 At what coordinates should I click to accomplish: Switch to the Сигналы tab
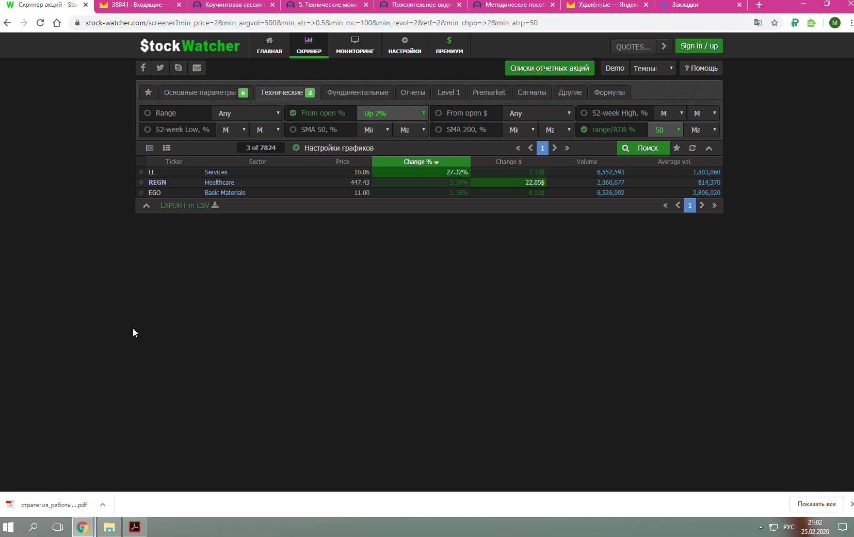click(x=531, y=92)
